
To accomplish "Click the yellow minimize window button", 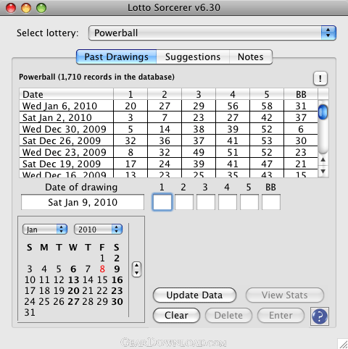I will coord(26,8).
